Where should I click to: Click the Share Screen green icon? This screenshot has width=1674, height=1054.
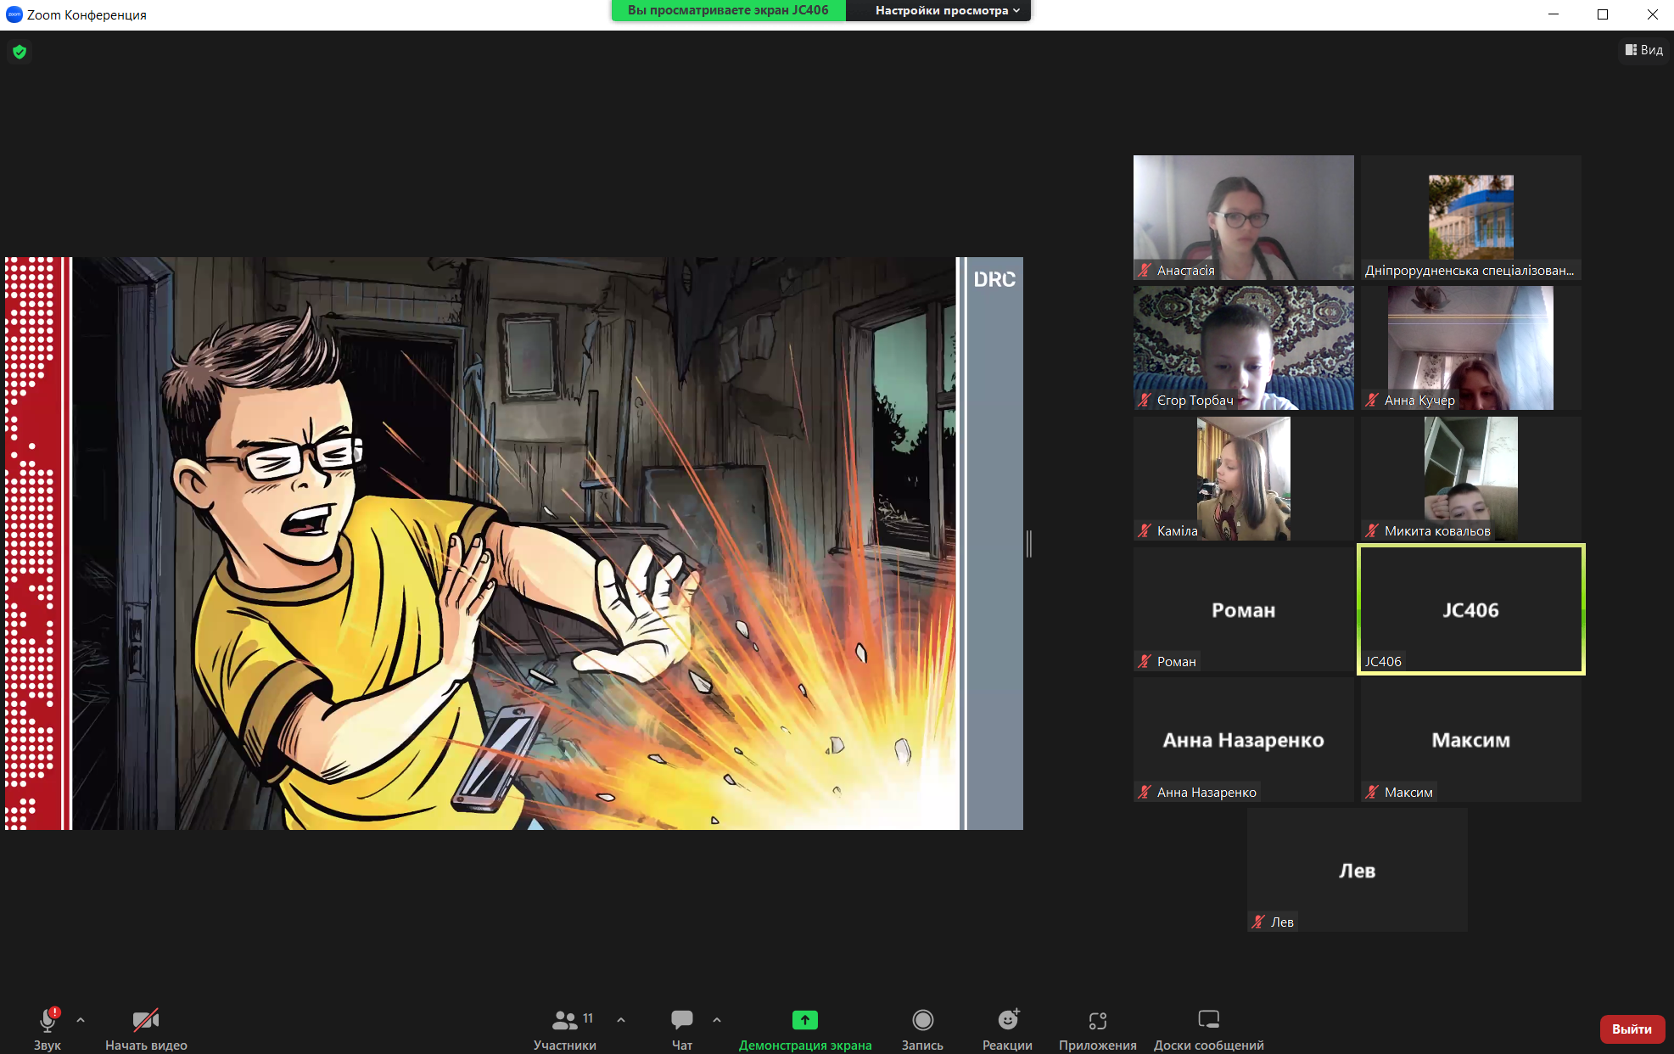(x=804, y=1020)
